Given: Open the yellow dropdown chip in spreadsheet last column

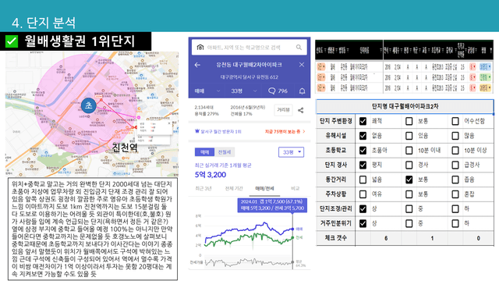Looking at the screenshot, I should (x=485, y=87).
